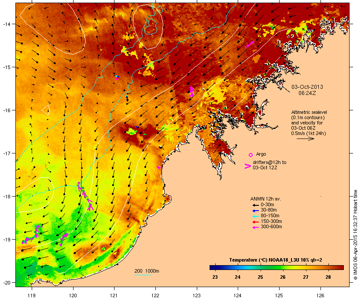Click the 0.5m/s (1kt 24h) text
The height and width of the screenshot is (299, 361).
309,133
